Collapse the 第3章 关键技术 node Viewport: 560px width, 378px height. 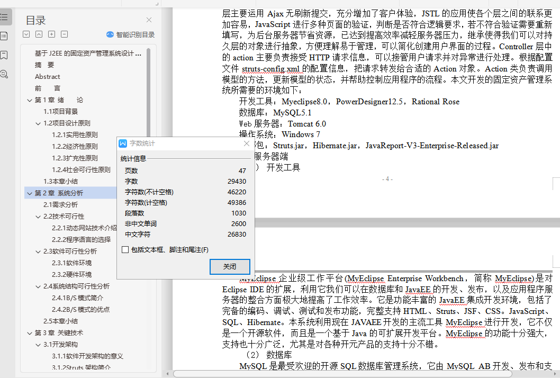pyautogui.click(x=30, y=333)
